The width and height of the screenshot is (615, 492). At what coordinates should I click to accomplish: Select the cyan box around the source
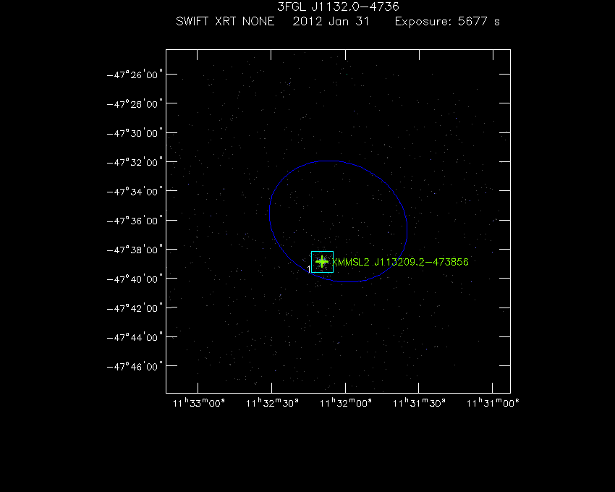pos(323,262)
